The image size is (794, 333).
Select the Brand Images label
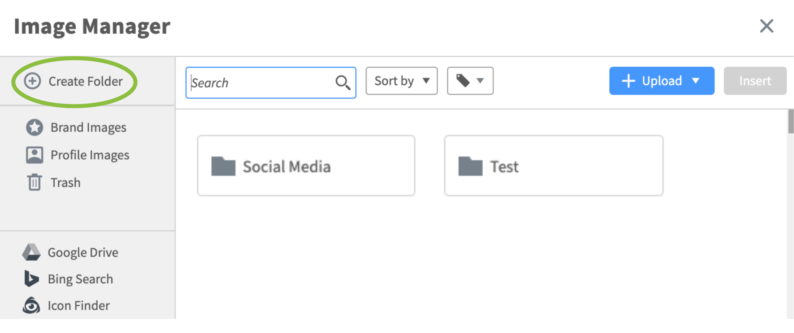[x=88, y=128]
